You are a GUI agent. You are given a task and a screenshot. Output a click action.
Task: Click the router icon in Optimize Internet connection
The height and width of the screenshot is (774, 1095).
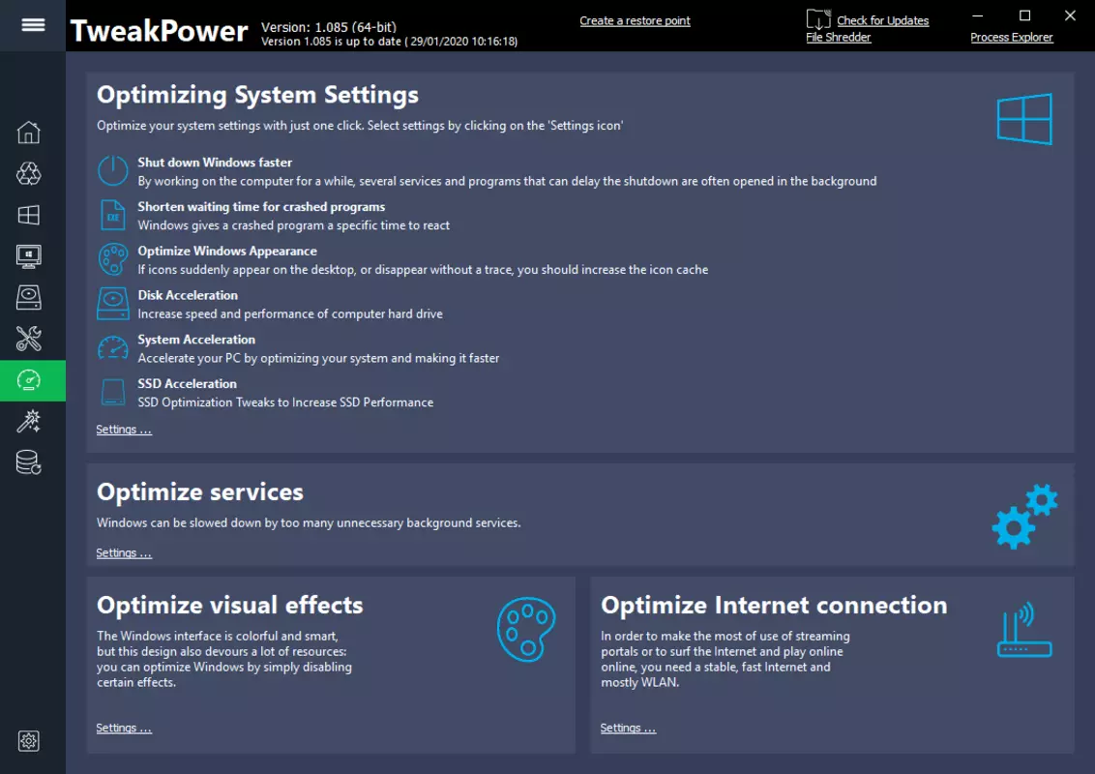pos(1024,631)
